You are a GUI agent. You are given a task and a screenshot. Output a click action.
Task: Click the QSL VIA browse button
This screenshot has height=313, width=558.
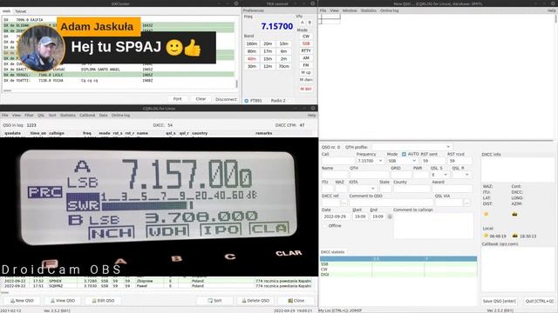tap(467, 203)
